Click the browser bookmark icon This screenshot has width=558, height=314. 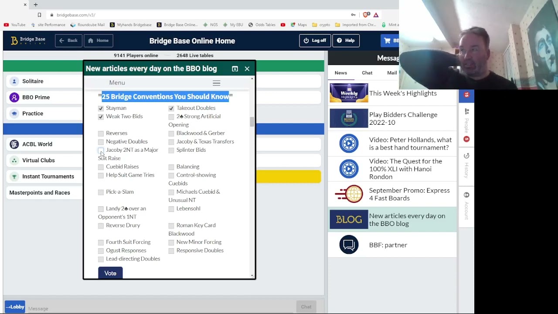39,15
